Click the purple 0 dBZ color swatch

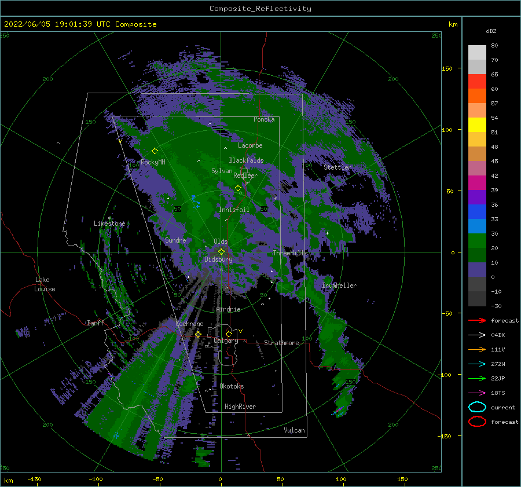pos(477,270)
